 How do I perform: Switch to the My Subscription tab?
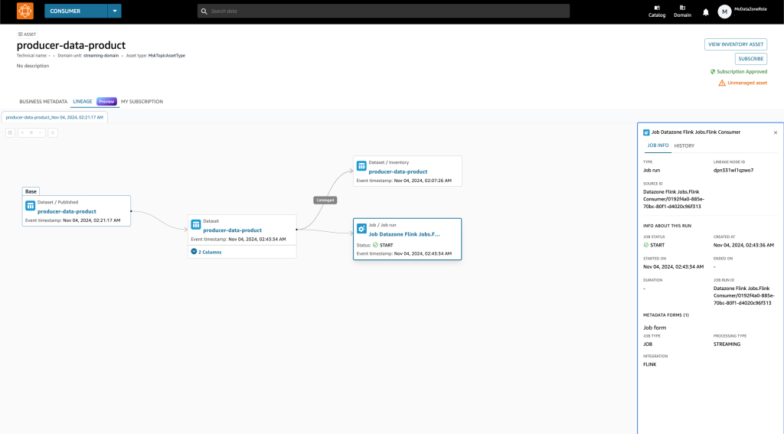point(142,102)
